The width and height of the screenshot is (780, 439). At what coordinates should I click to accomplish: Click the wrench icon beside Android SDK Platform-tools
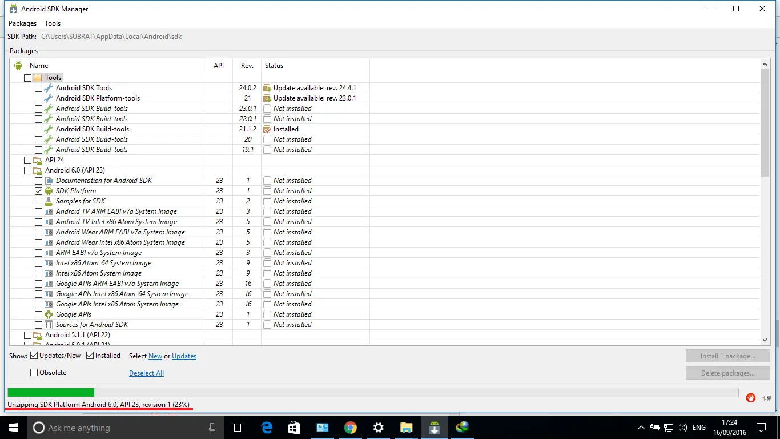49,98
